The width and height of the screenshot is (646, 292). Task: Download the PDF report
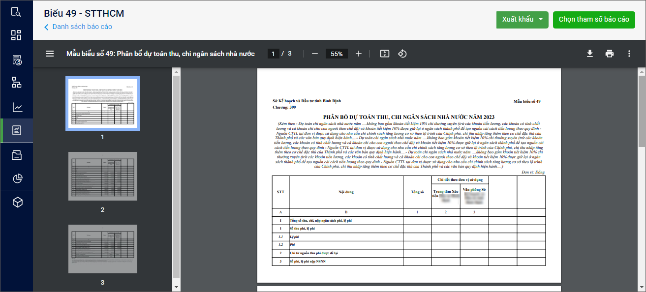click(x=589, y=54)
